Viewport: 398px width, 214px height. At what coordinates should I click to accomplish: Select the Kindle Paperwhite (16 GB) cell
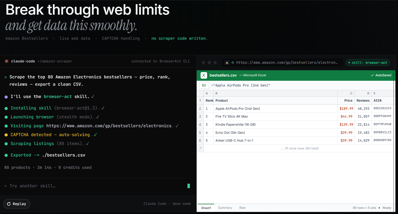point(276,125)
